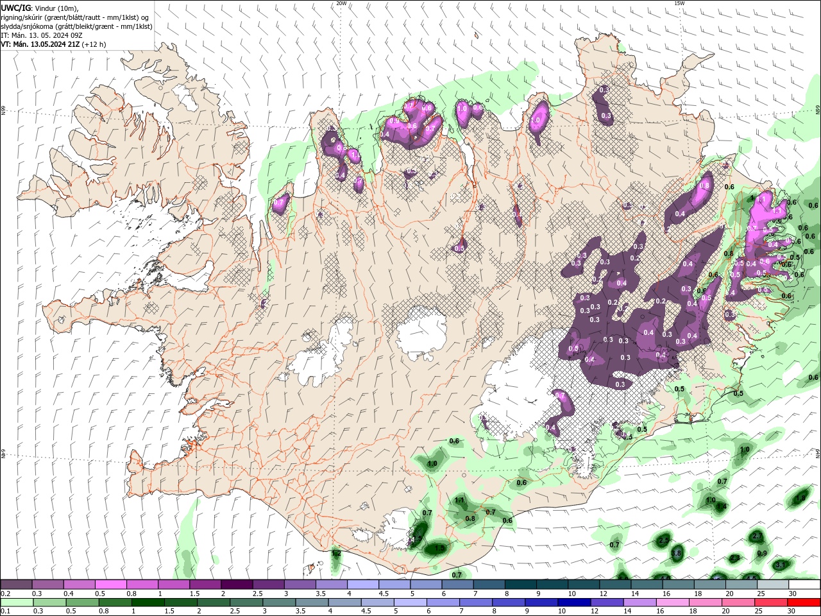Viewport: 821px width, 616px height.
Task: Pick the bottom-row rain swatch between 20 and 25
Action: tap(739, 603)
